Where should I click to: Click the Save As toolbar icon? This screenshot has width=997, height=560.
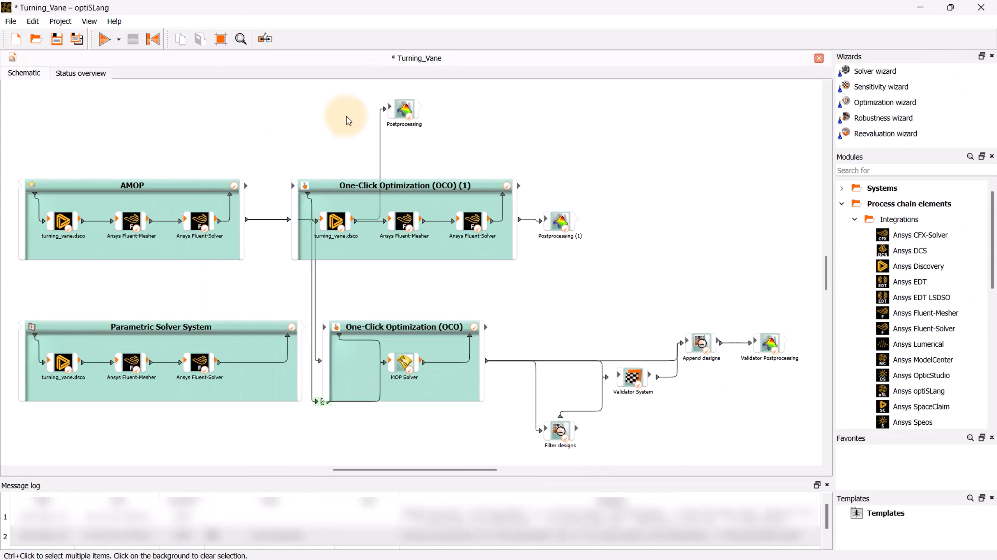pos(77,39)
